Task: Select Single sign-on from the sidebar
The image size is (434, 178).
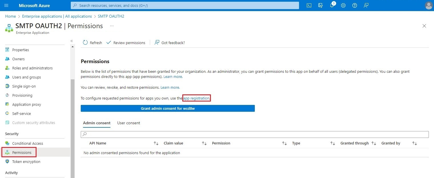Action: tap(24, 86)
